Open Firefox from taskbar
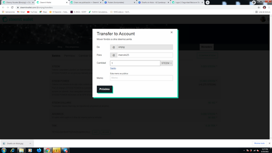272x153 pixels. [39, 150]
